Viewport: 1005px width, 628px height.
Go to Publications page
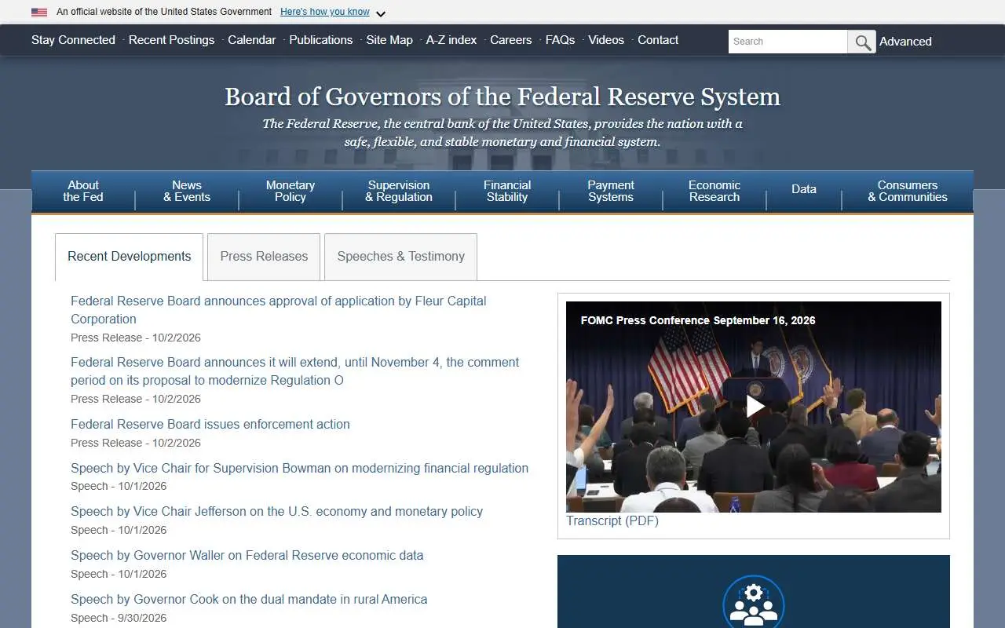pos(320,40)
